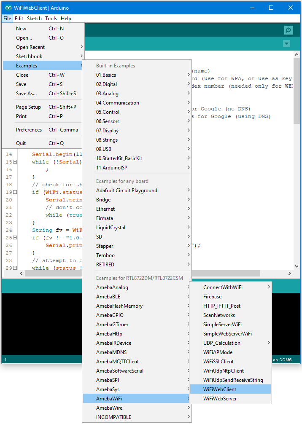Open the HTTP_IFTTT_Post example
302x424 pixels.
[x=231, y=306]
